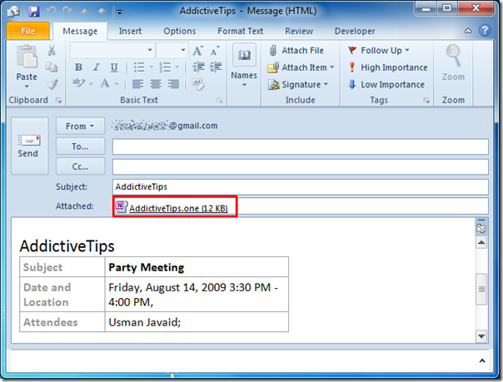Open font color dropdown arrow
503x382 pixels.
(117, 84)
